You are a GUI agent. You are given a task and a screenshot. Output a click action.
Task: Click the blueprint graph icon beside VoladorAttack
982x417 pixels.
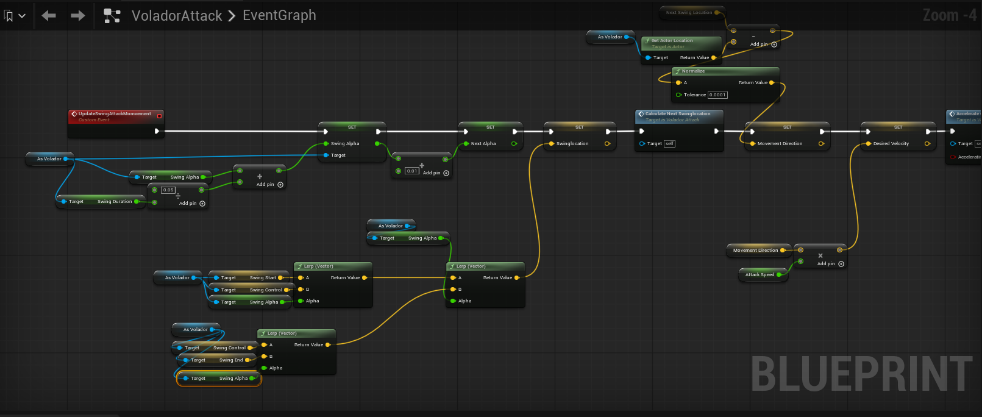coord(112,16)
